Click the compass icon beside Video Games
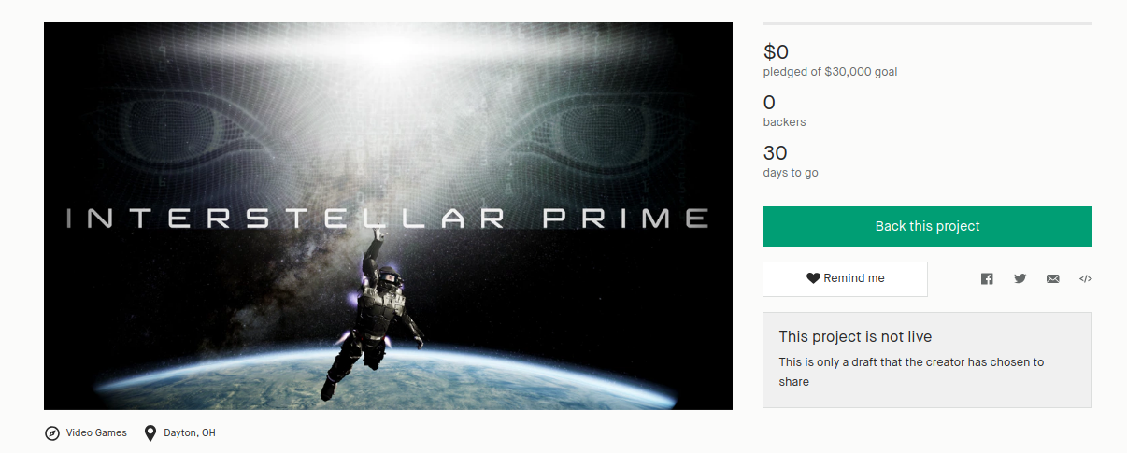This screenshot has height=453, width=1127. coord(52,433)
